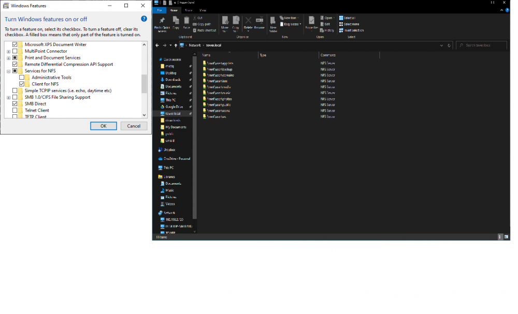Viewport: 518px width, 314px height.
Task: Uncheck the Client for NFS checkbox
Action: 22,84
